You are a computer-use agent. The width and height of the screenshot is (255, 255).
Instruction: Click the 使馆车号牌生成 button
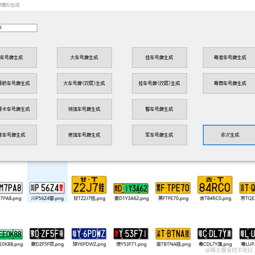pos(84,135)
